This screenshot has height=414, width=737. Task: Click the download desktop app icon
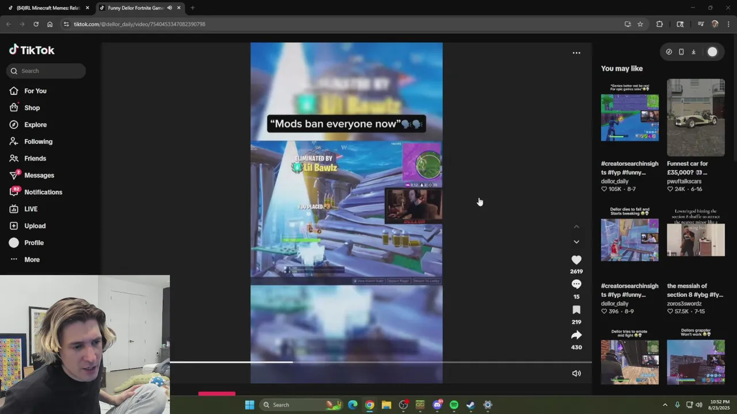coord(693,52)
